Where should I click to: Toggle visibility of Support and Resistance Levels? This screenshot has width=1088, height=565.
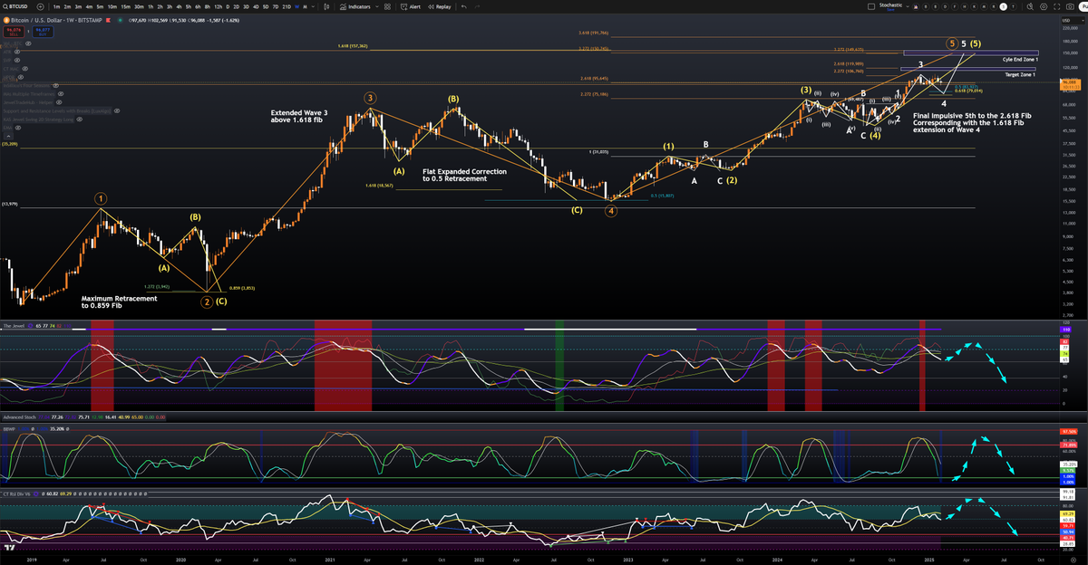(x=116, y=110)
